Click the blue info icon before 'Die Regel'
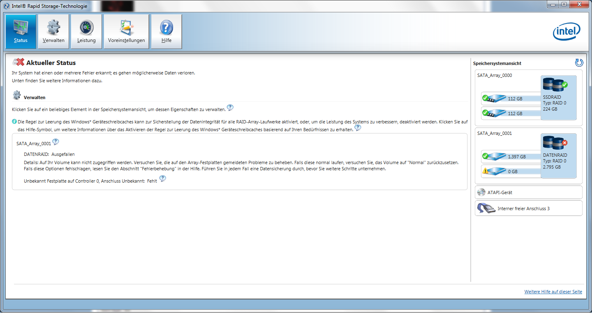 point(14,122)
